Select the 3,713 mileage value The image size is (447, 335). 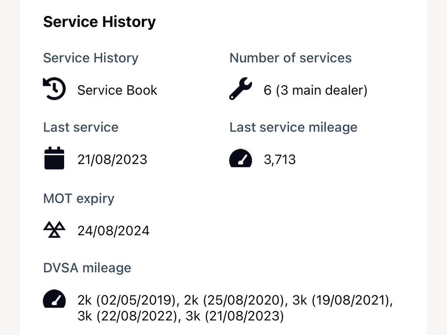tap(280, 160)
